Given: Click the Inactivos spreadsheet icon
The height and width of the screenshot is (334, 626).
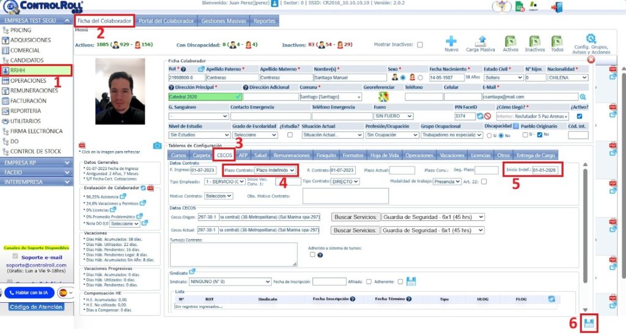Looking at the screenshot, I should click(x=534, y=41).
